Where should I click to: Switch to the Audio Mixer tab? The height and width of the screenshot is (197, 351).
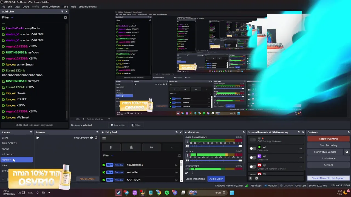point(216,179)
